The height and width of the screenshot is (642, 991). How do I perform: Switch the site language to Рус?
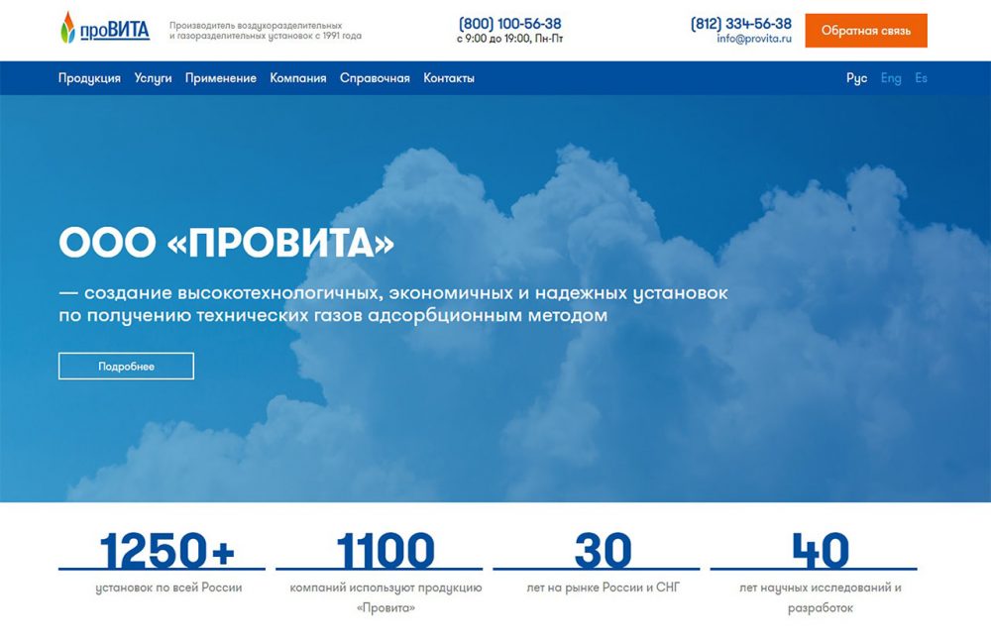[x=856, y=78]
